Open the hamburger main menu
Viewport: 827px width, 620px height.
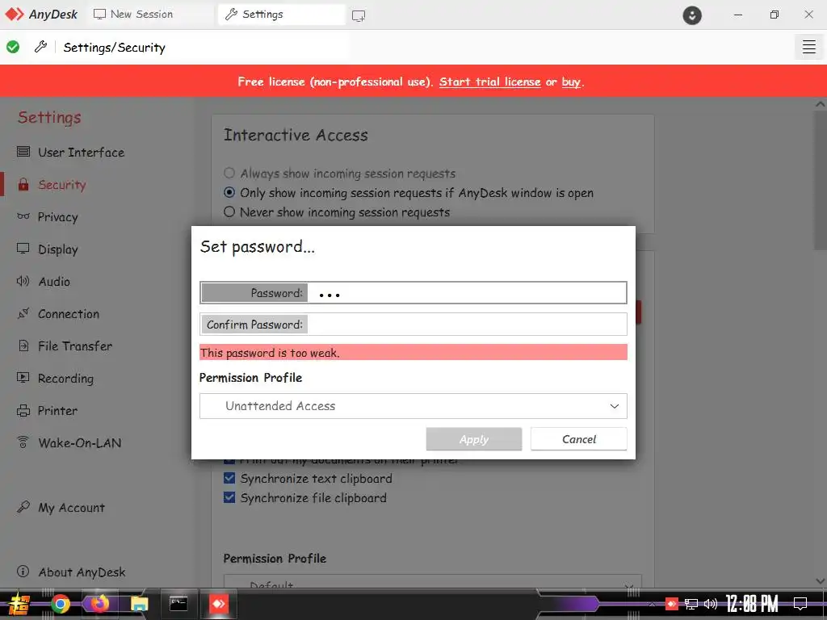809,47
